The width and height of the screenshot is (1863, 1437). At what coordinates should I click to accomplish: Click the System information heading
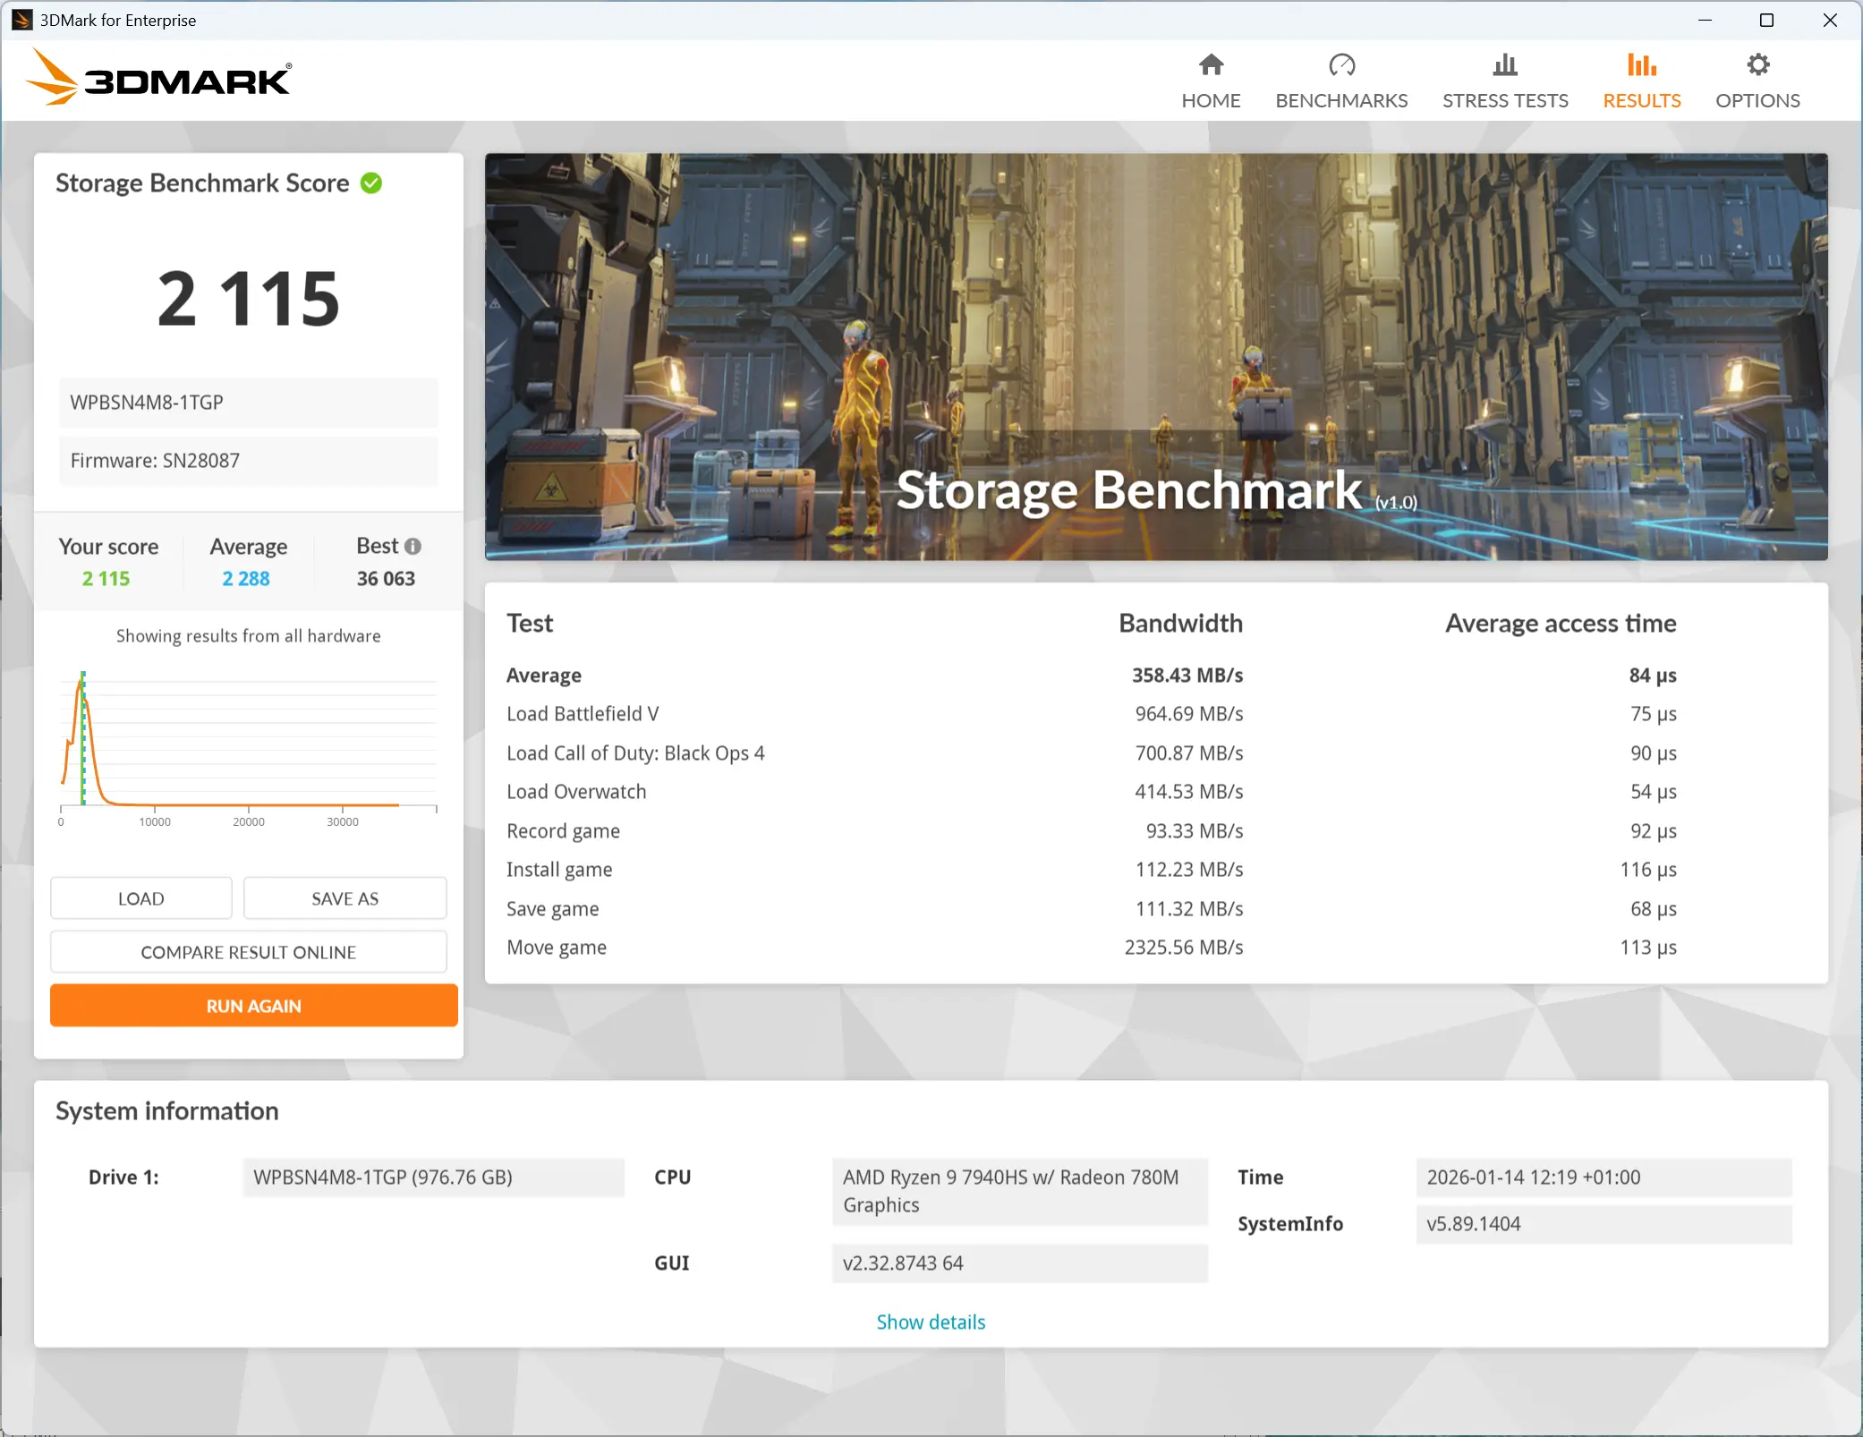[167, 1111]
